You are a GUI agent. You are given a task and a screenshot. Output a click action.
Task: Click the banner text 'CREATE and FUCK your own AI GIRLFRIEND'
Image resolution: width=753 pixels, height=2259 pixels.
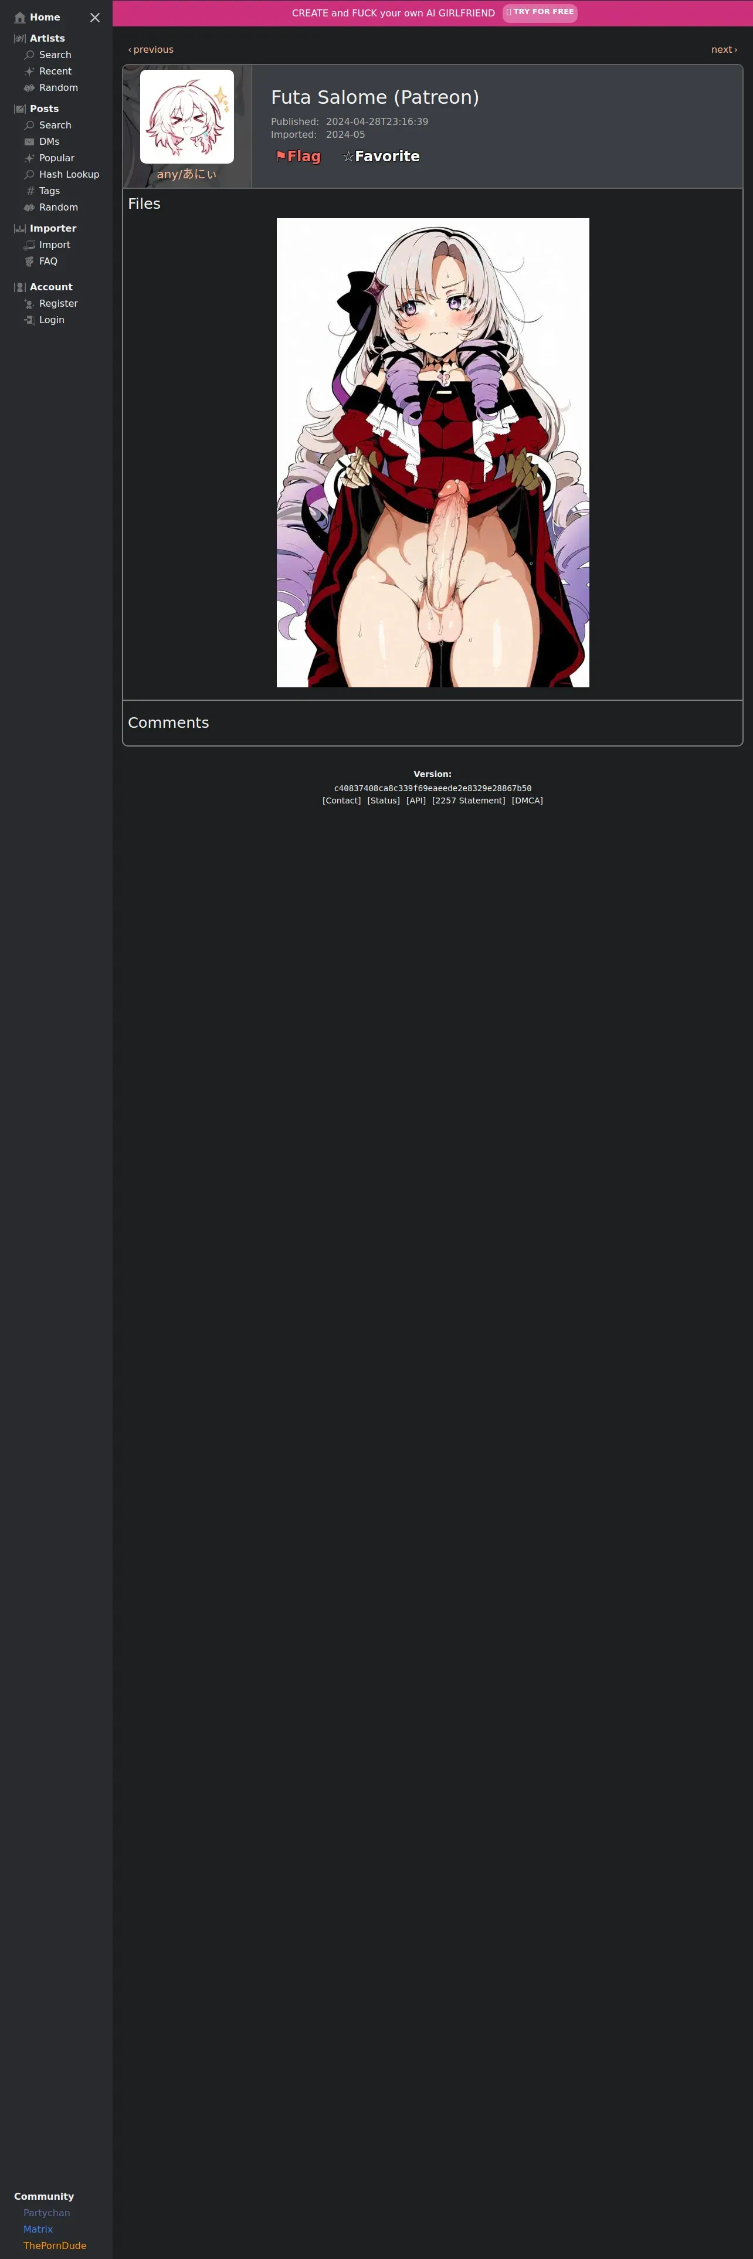394,13
